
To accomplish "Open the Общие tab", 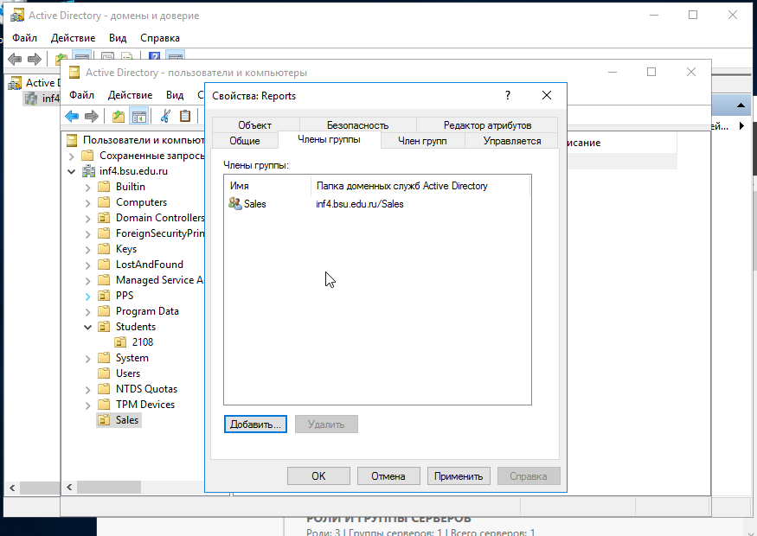I will coord(245,141).
